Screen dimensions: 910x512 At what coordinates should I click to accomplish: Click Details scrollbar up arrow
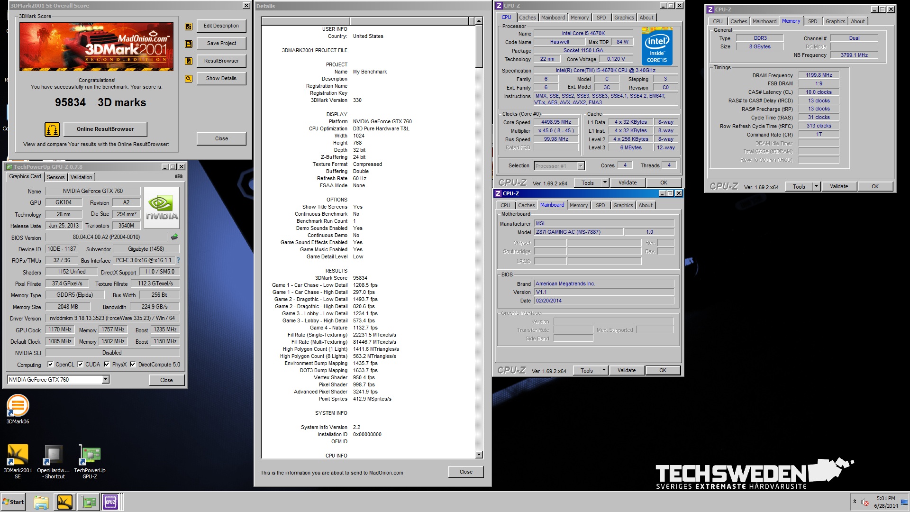tap(479, 21)
